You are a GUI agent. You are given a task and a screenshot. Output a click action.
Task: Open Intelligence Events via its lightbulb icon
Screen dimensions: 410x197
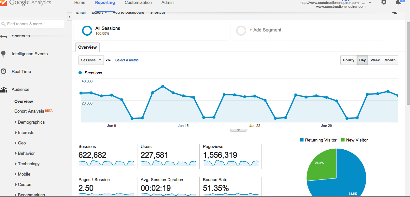tap(3, 54)
